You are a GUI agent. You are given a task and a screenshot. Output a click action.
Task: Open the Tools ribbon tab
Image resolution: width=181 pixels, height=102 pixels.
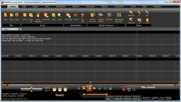pos(133,6)
